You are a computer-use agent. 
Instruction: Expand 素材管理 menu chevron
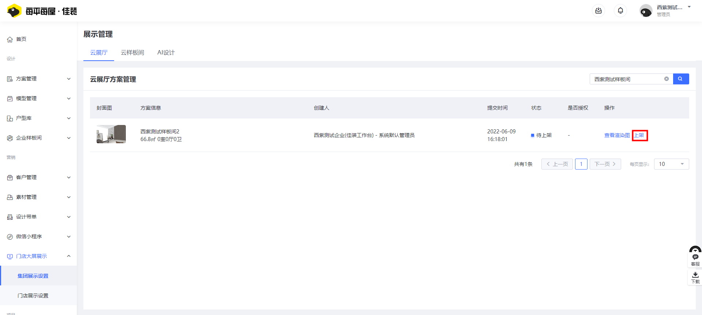pyautogui.click(x=69, y=197)
